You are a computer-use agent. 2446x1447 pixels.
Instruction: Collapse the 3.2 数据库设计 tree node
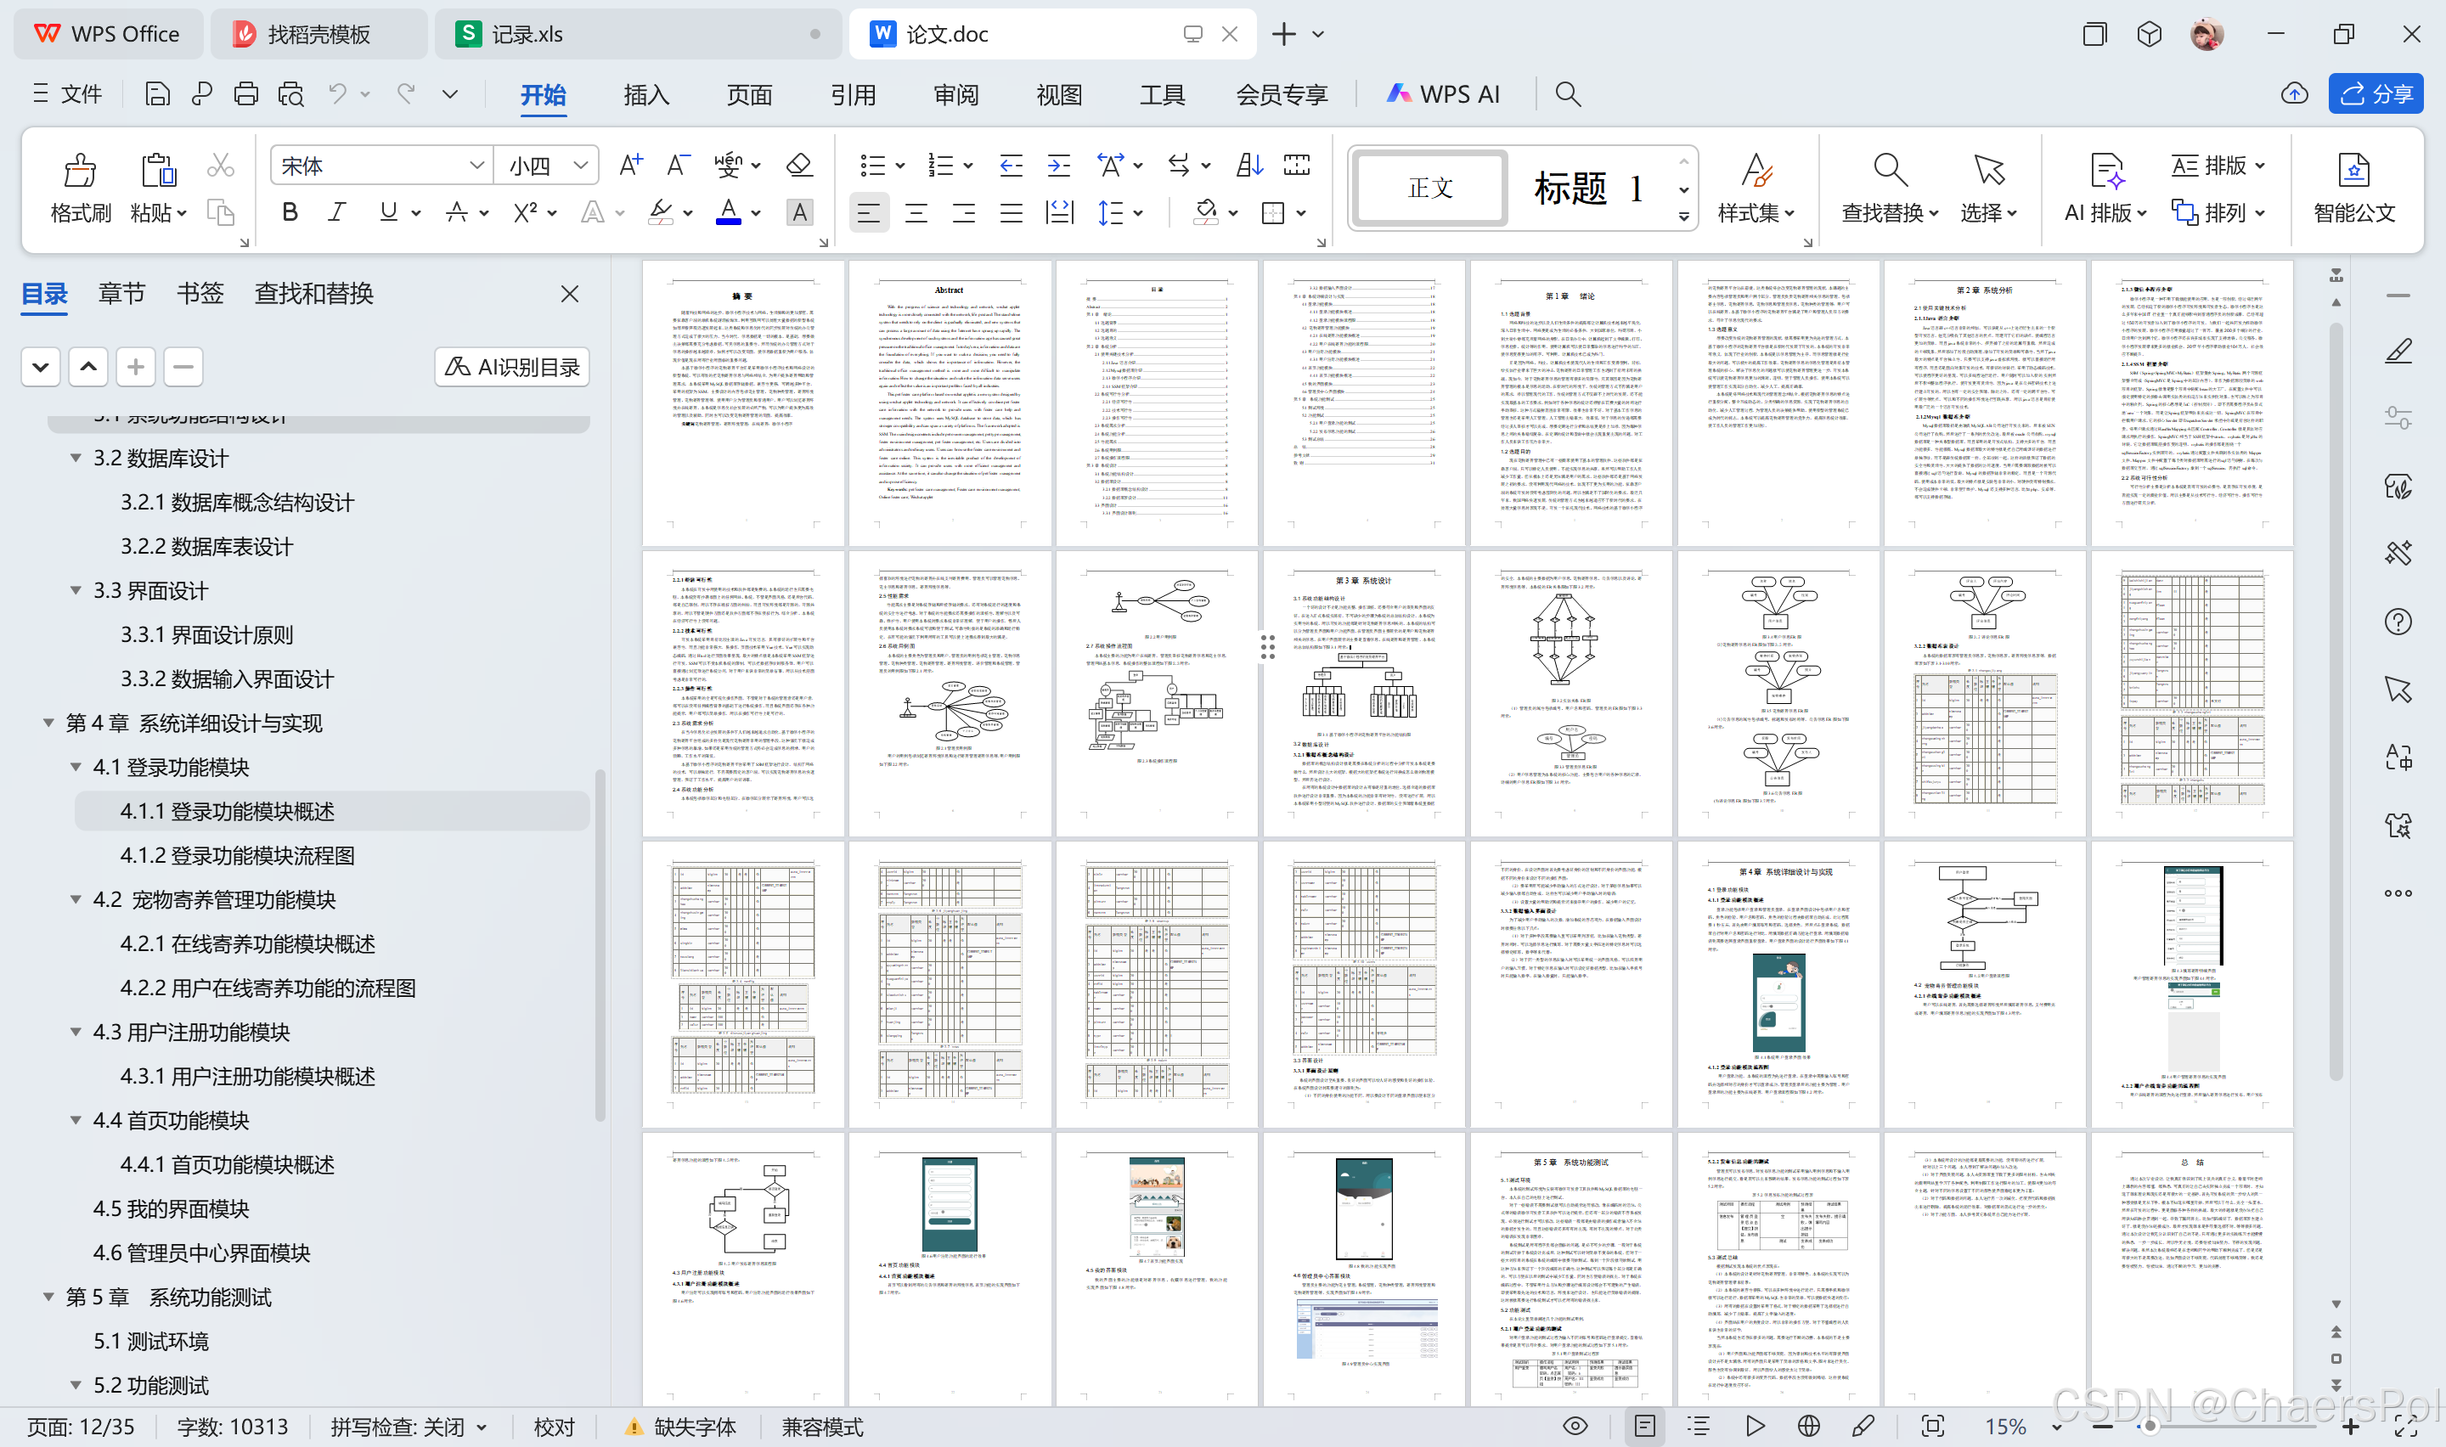(x=75, y=458)
